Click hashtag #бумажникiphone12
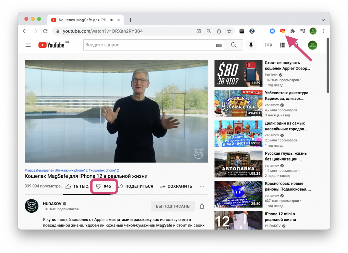The image size is (348, 253). (x=71, y=170)
